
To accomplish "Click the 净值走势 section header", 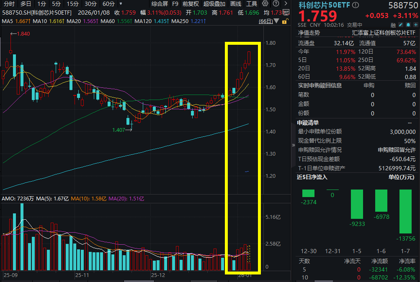I will [x=309, y=33].
